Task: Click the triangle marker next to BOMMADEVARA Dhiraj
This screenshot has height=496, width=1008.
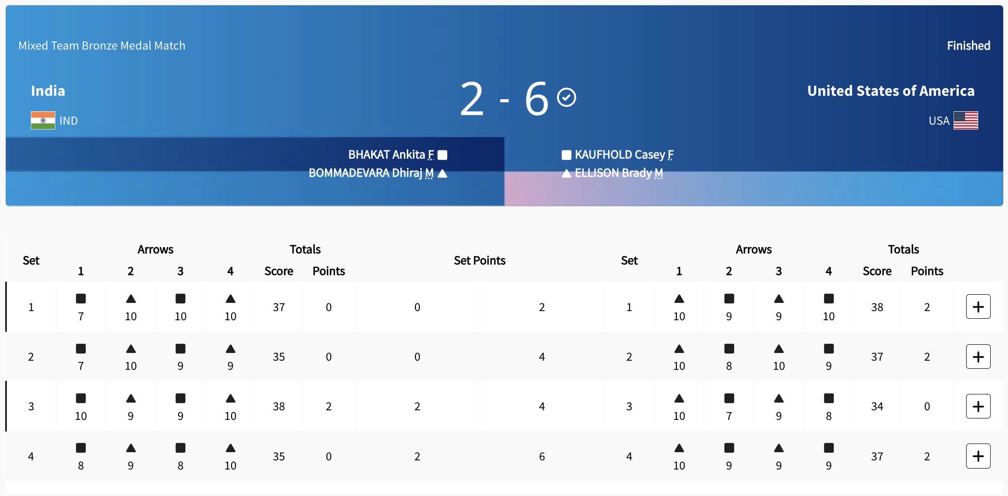Action: tap(442, 173)
